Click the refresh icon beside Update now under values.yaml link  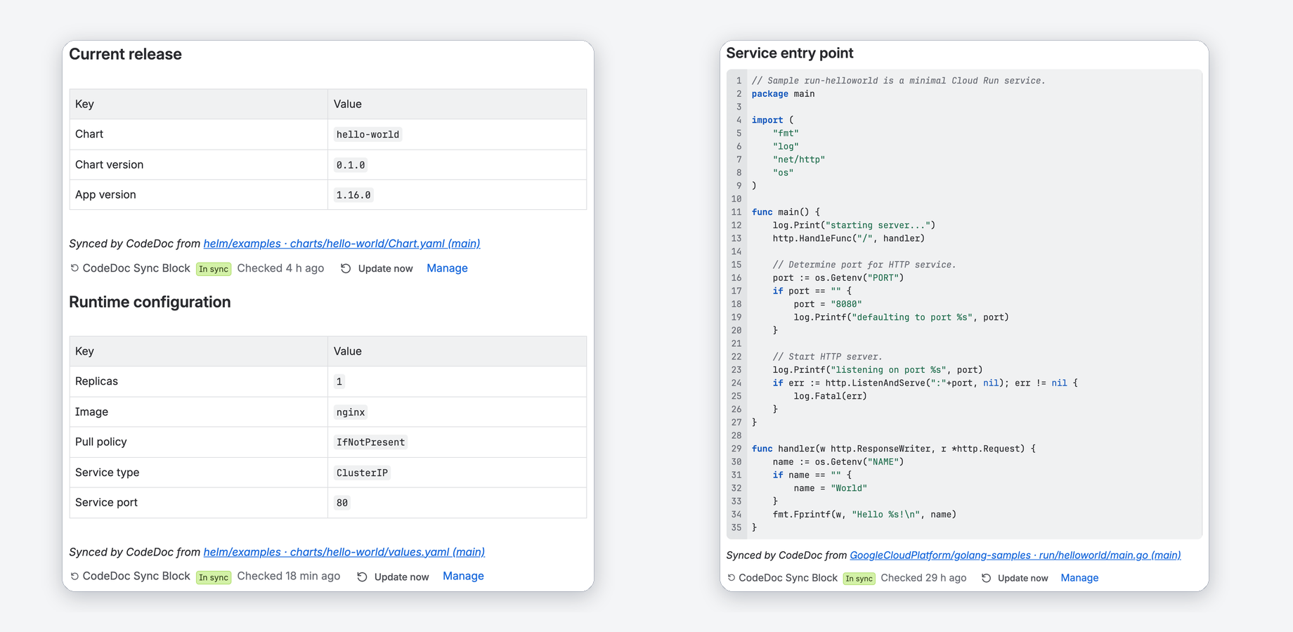(362, 577)
